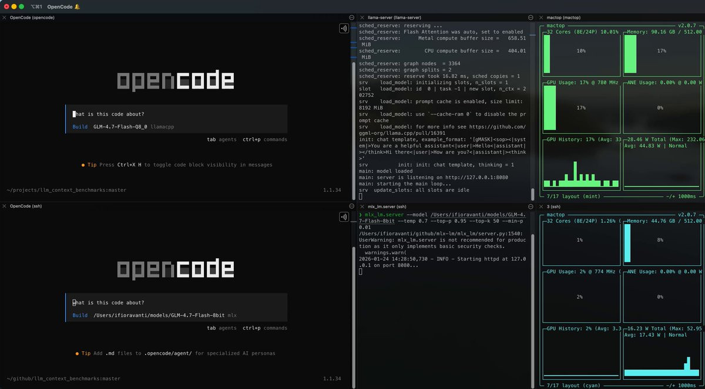Click Memory 44.76 GB bar in cyan mactop

click(627, 243)
